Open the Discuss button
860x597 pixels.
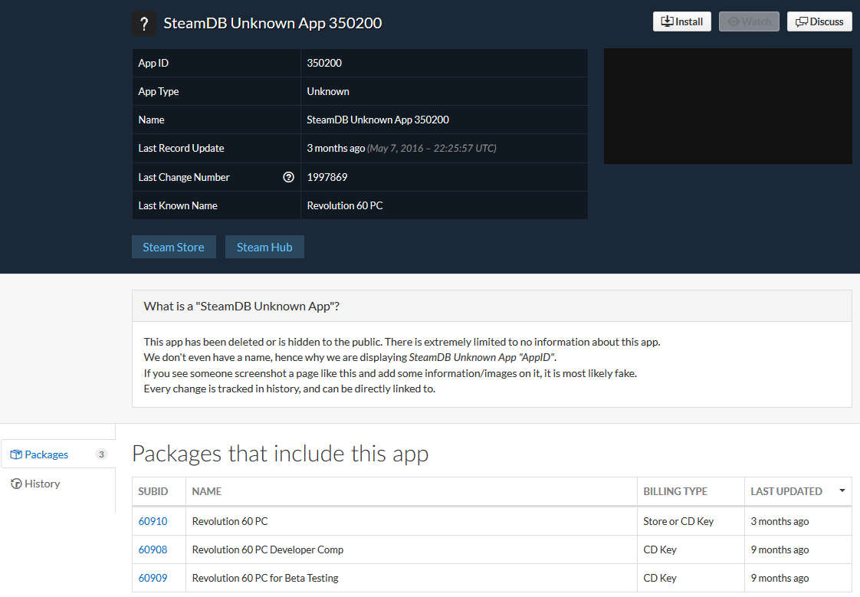[819, 21]
